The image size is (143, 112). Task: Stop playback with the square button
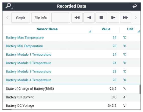point(101,18)
